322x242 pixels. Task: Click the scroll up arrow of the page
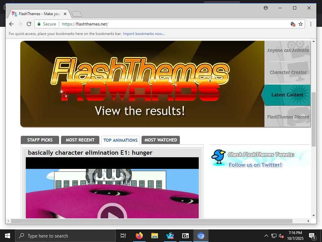(314, 41)
